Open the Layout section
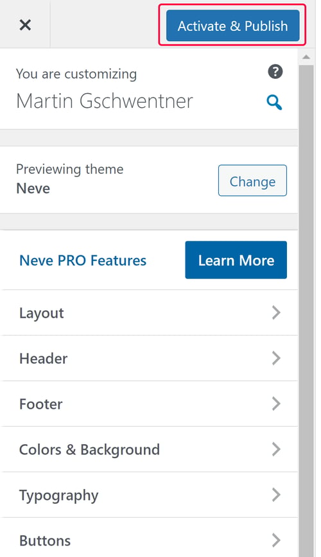 149,313
